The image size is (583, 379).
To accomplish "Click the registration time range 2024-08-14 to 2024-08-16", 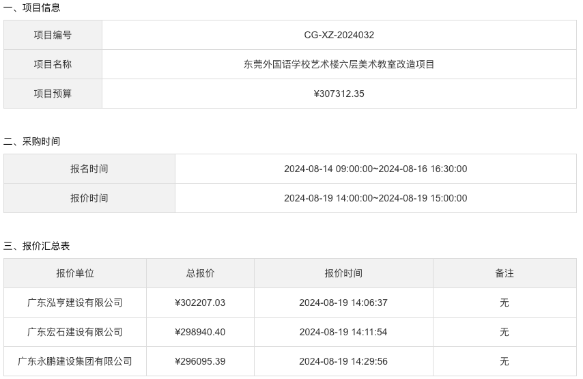I will click(375, 169).
